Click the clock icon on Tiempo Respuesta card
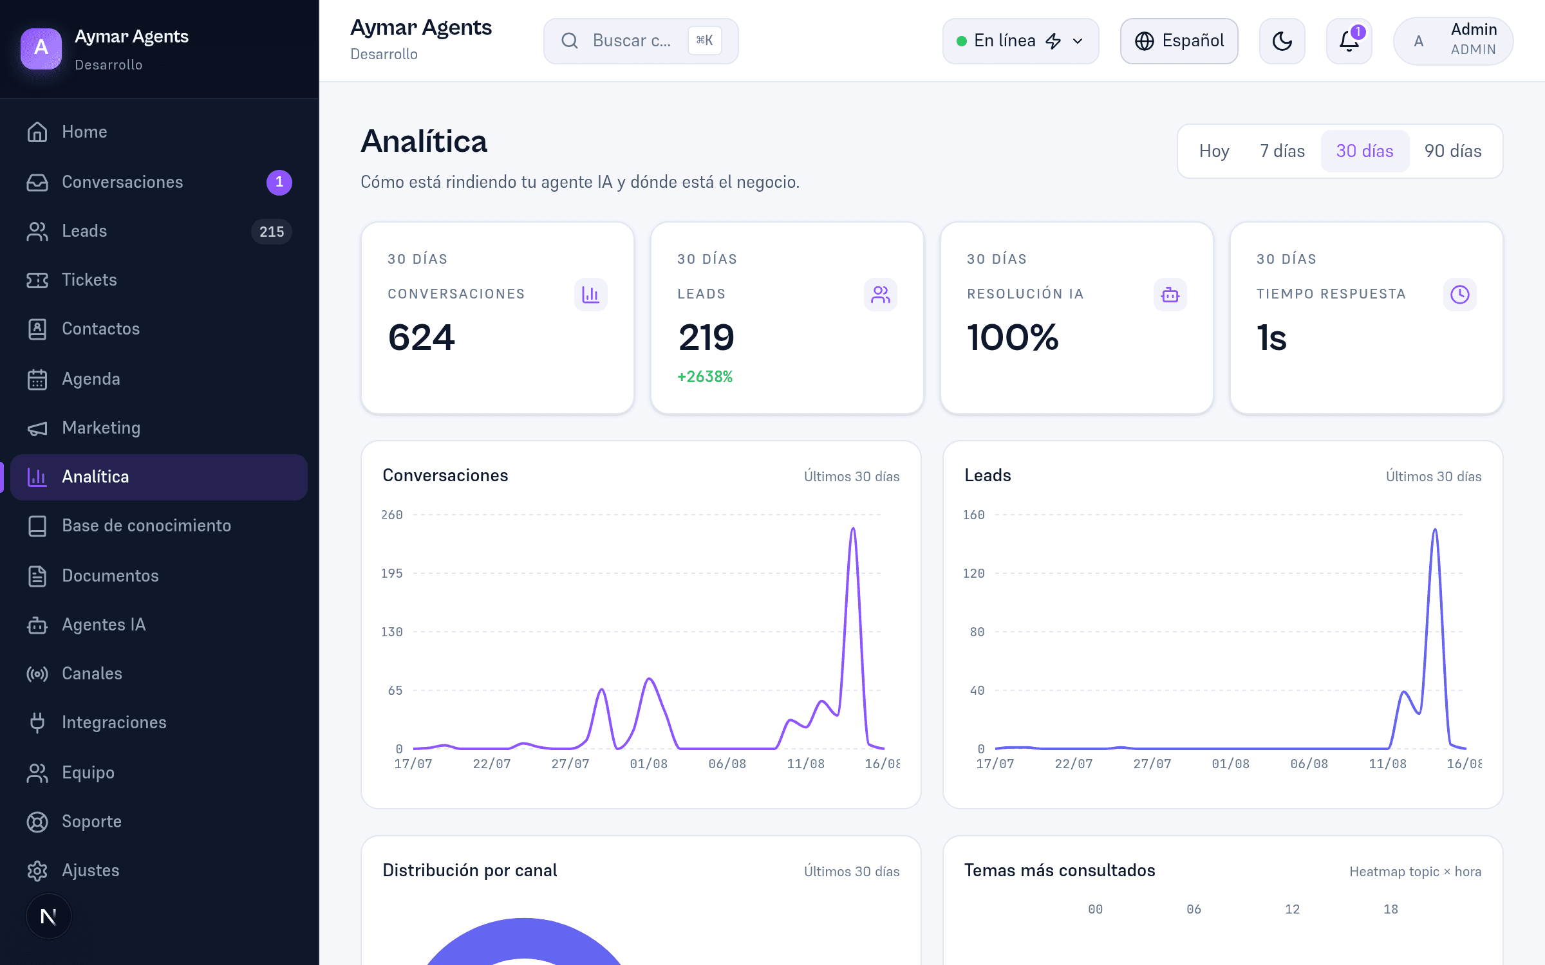1545x965 pixels. (1459, 295)
